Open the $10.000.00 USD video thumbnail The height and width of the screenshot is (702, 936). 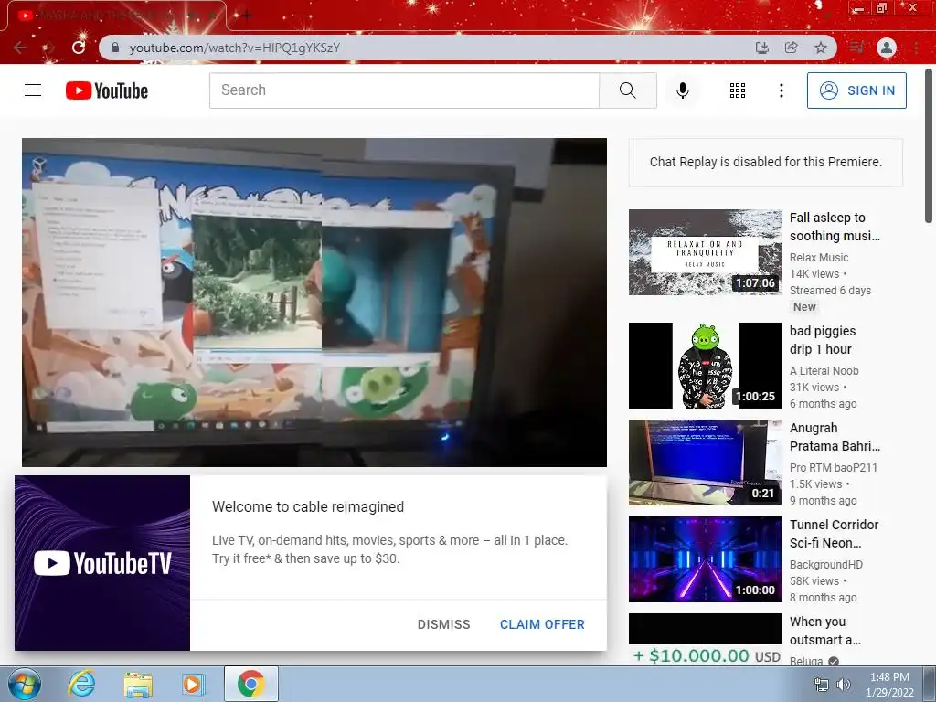[x=705, y=639]
